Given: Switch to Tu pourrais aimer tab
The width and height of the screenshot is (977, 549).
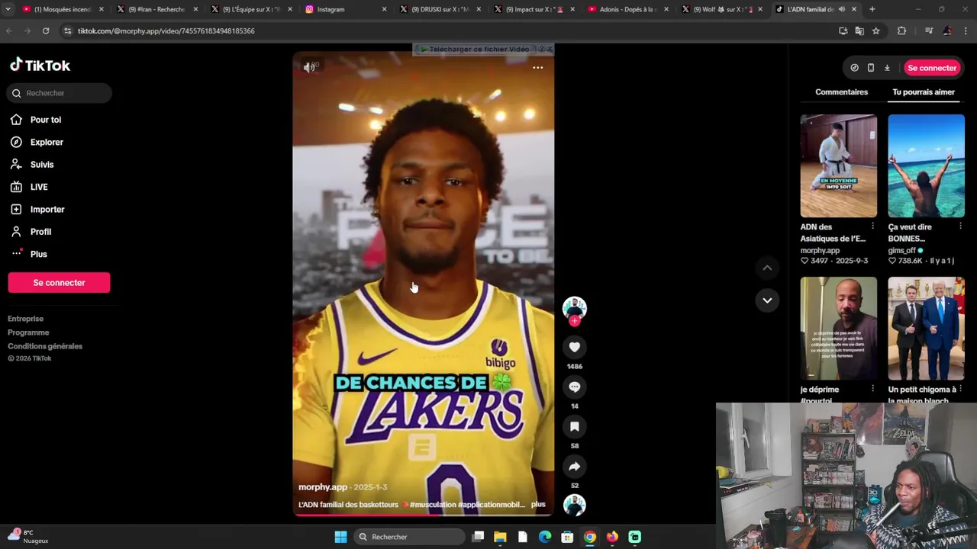Looking at the screenshot, I should pyautogui.click(x=924, y=92).
